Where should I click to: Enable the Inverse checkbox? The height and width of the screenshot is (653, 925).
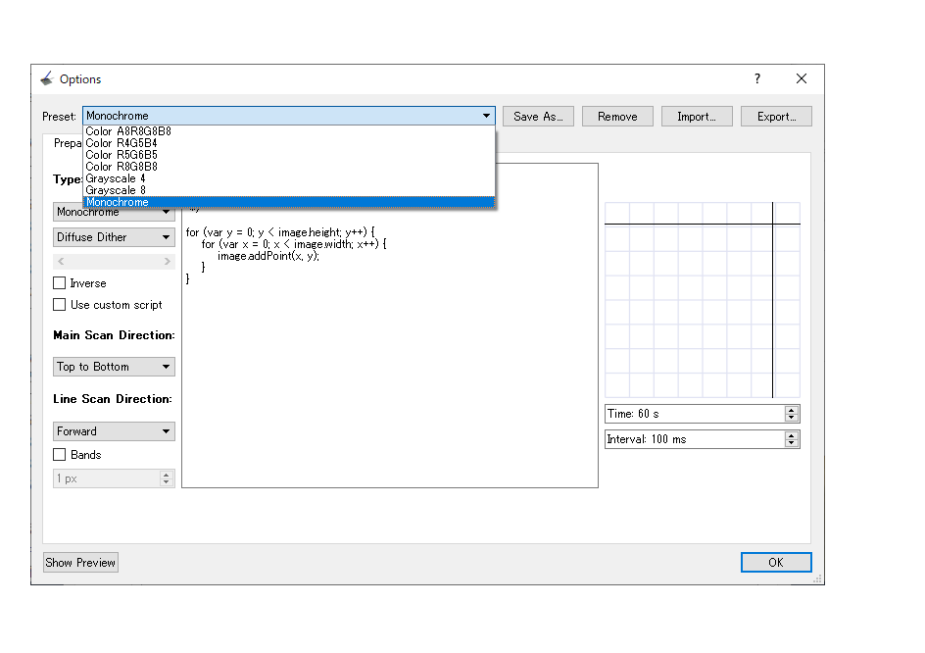pyautogui.click(x=60, y=283)
